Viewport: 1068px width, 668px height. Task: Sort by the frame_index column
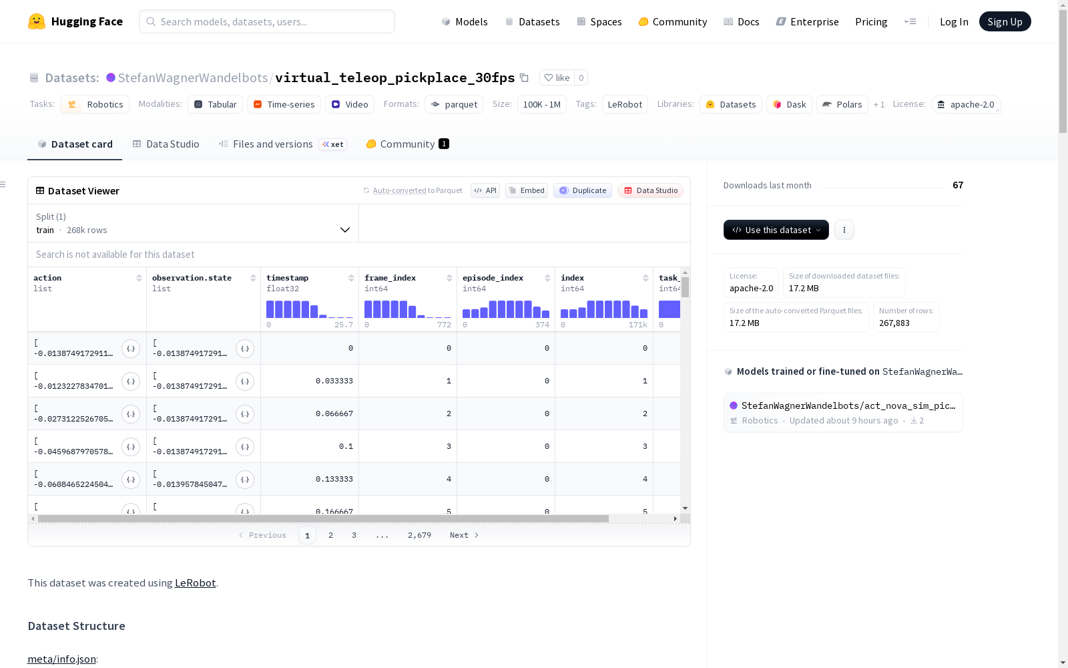pos(449,278)
